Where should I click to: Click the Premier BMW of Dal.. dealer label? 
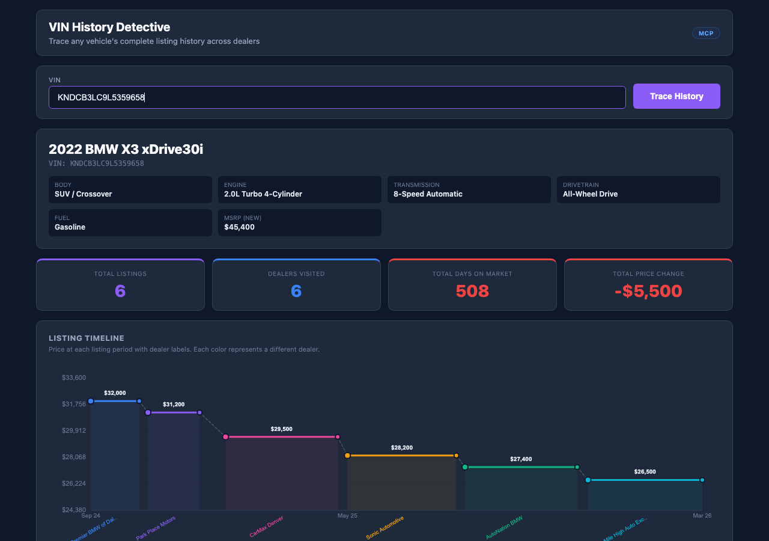point(94,530)
